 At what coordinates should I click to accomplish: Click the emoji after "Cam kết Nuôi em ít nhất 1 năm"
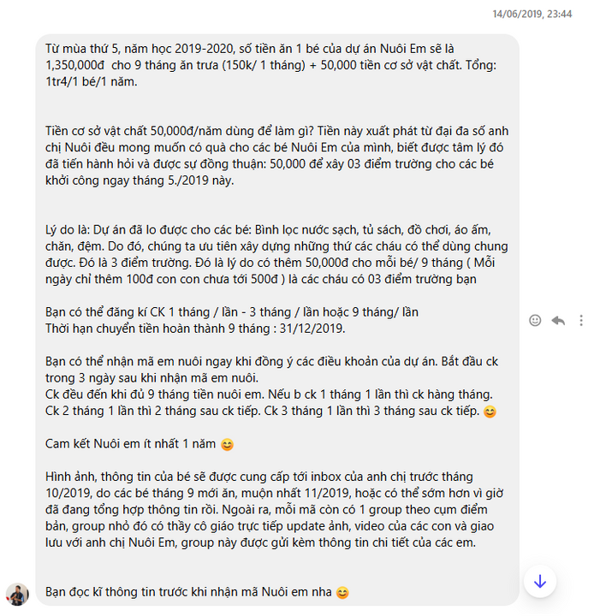[x=227, y=444]
